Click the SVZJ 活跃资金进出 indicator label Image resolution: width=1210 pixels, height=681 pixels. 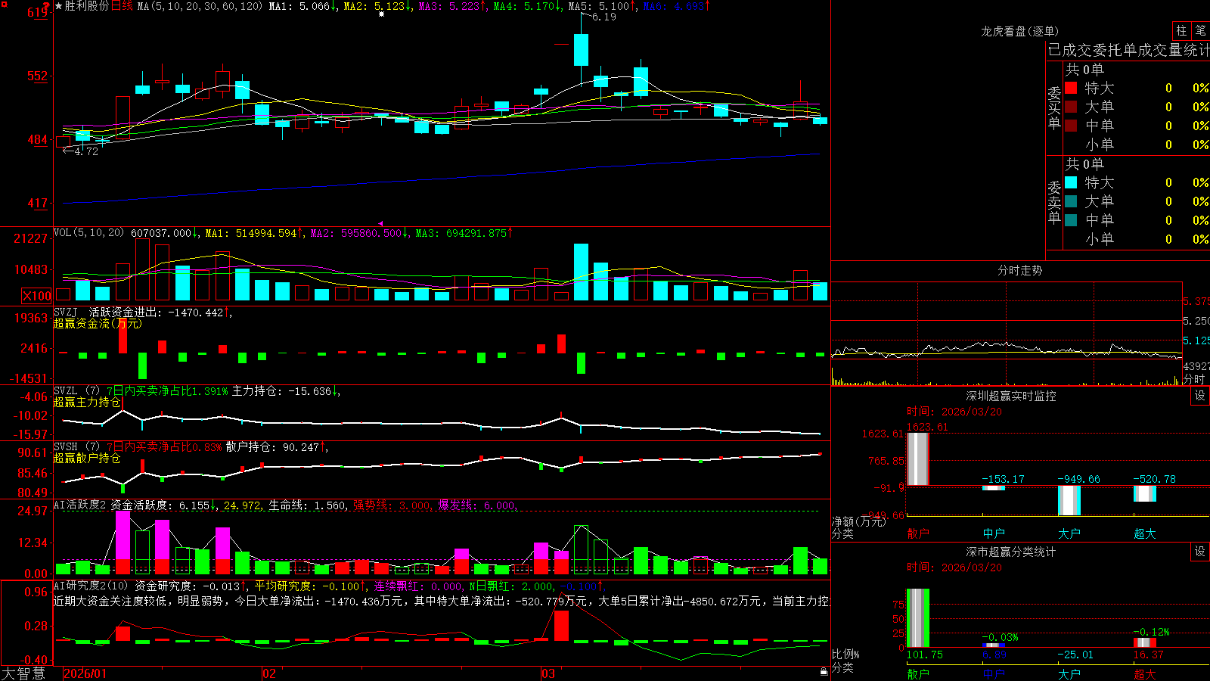(x=107, y=312)
